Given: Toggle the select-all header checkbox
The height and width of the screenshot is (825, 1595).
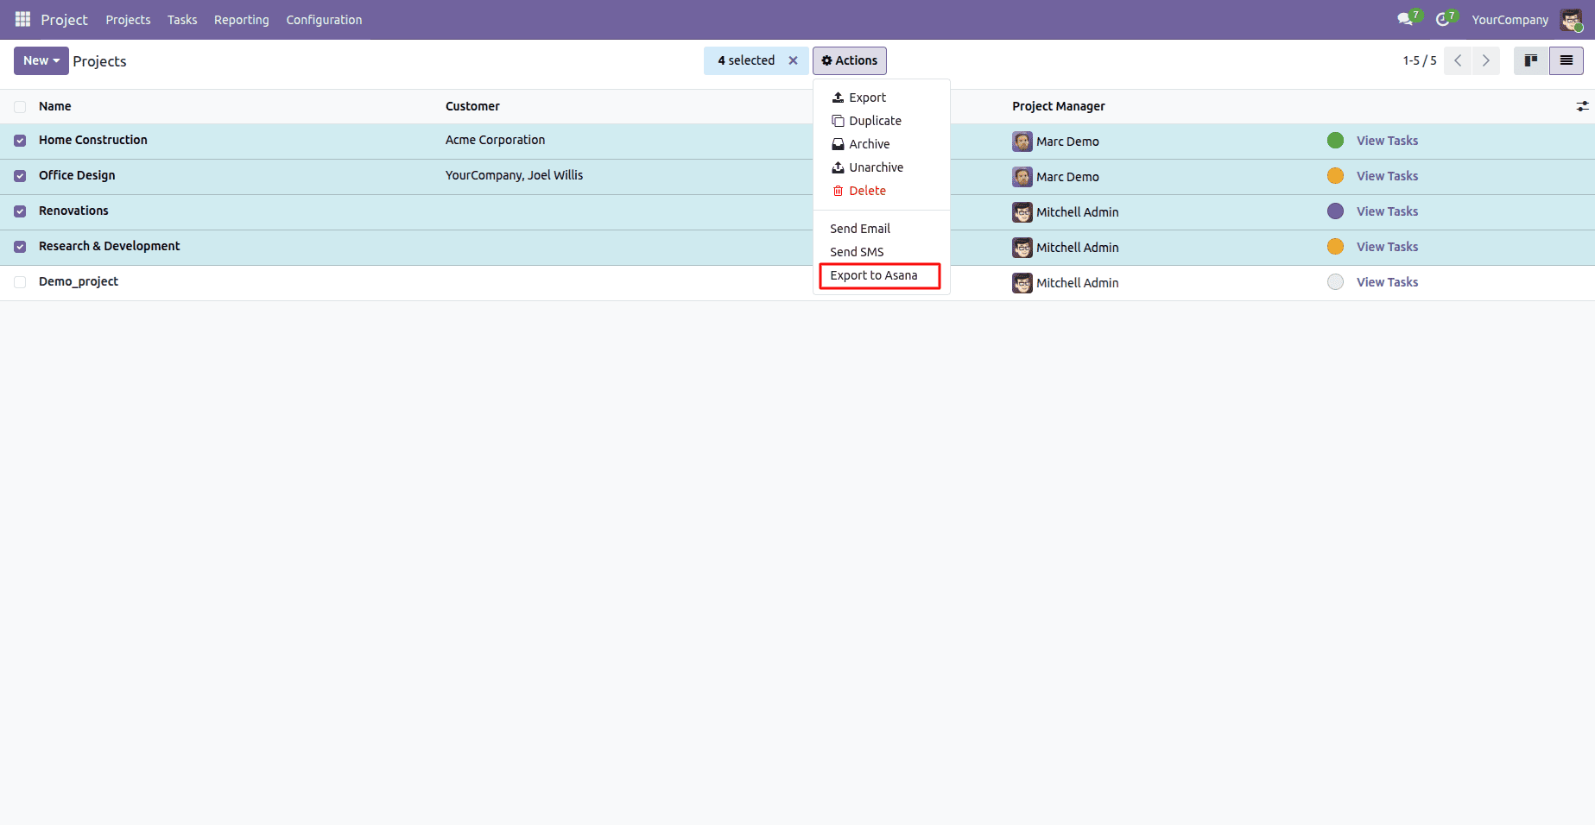Looking at the screenshot, I should [x=20, y=107].
